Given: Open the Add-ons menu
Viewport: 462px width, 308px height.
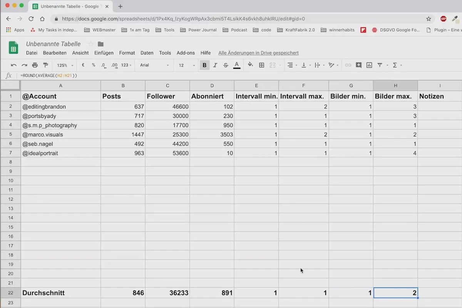Looking at the screenshot, I should 186,53.
